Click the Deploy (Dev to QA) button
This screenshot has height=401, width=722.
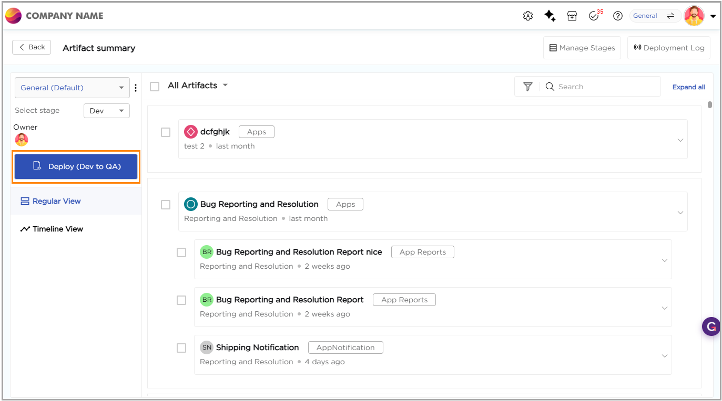click(76, 166)
